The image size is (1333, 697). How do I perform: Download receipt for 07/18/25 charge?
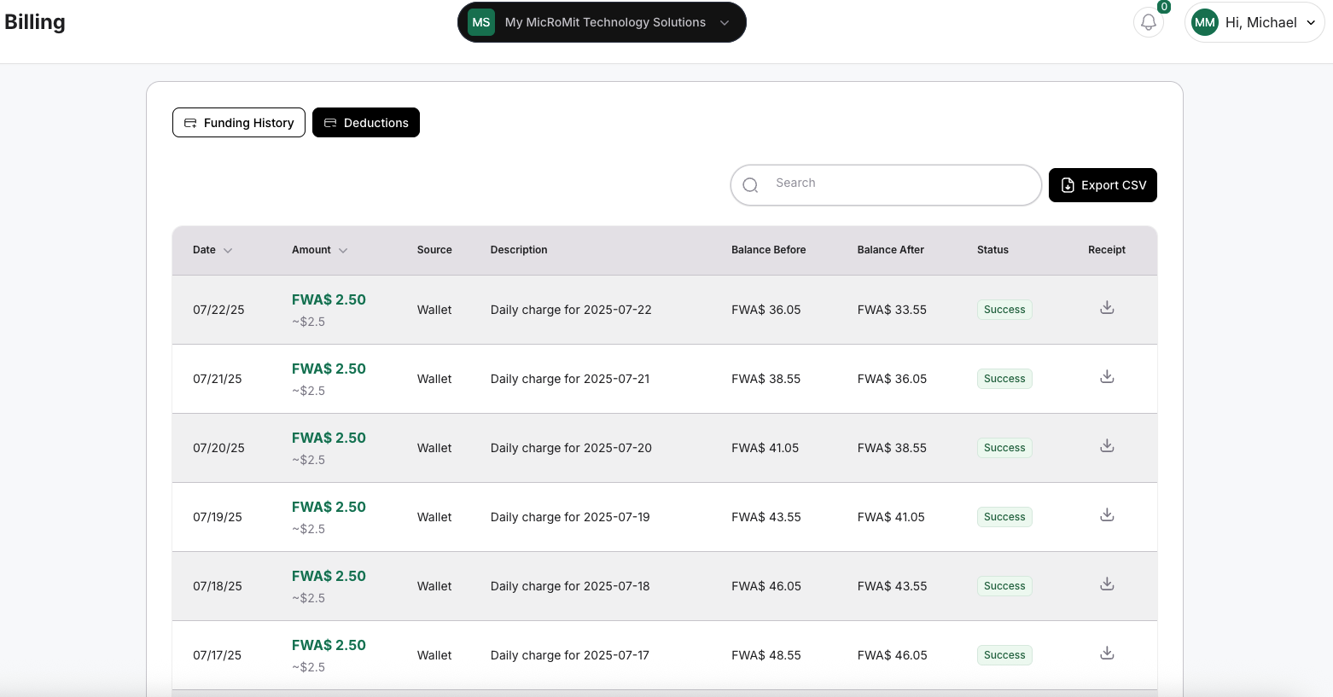pyautogui.click(x=1107, y=584)
